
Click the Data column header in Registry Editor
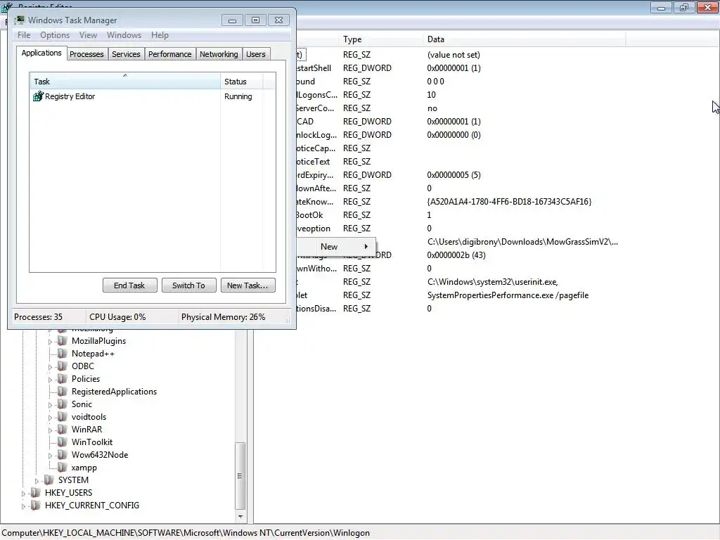click(524, 39)
